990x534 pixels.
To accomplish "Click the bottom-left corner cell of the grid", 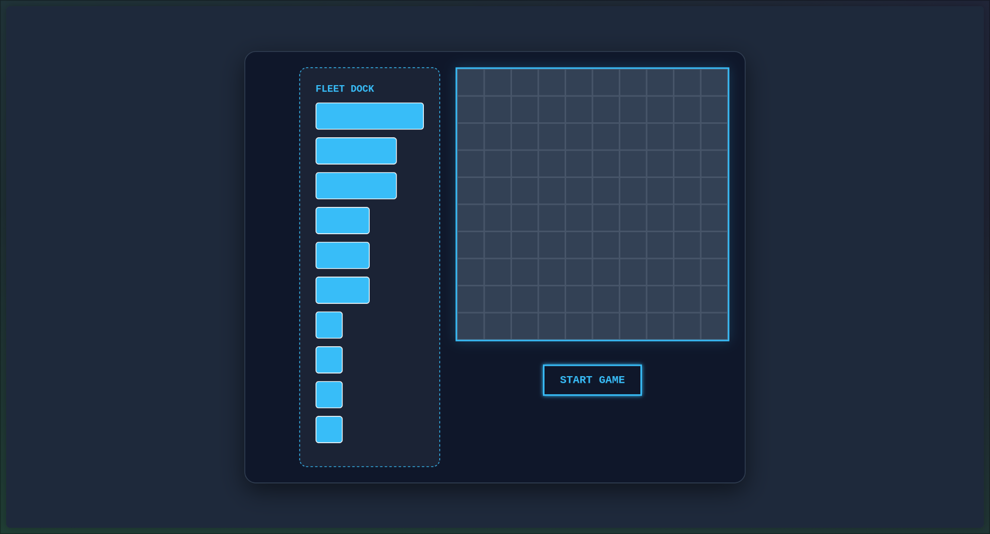I will [471, 326].
